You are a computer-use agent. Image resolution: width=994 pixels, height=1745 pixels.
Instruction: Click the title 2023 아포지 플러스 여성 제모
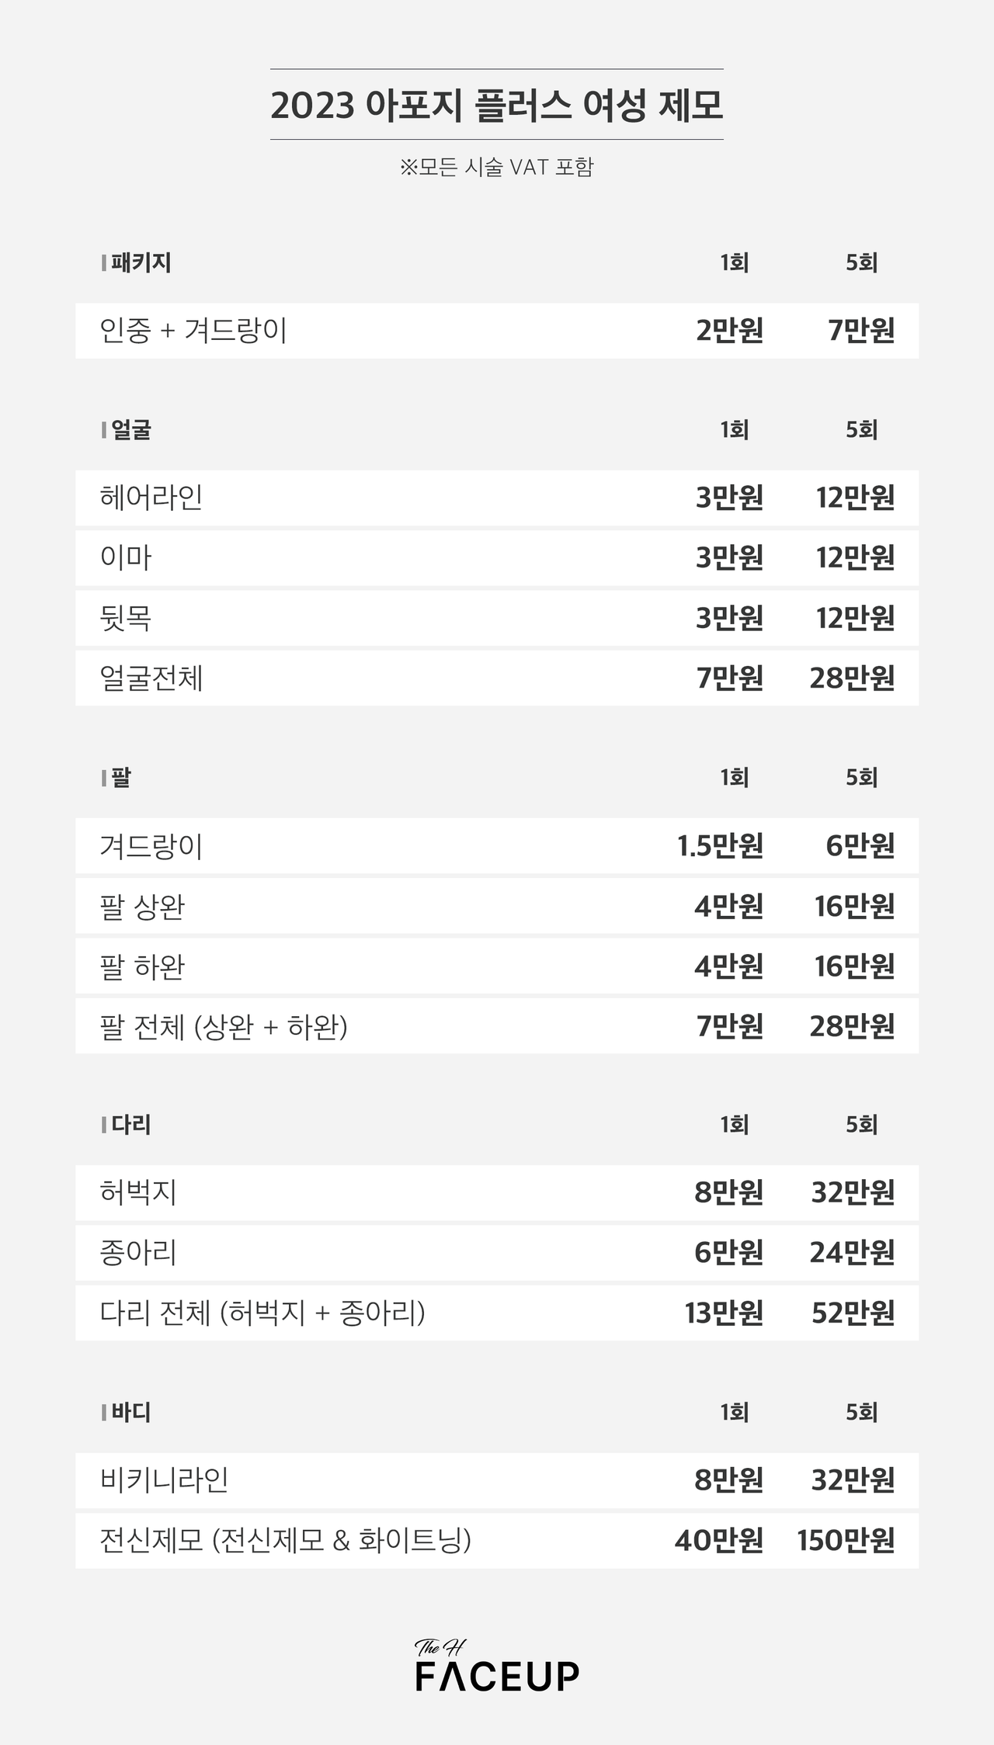497,106
